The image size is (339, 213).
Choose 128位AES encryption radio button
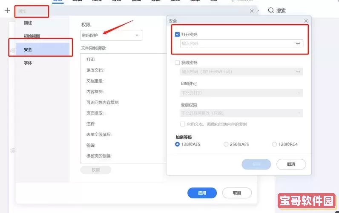coord(178,144)
